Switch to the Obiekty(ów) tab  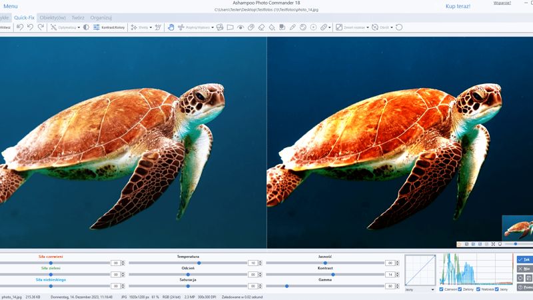click(x=53, y=18)
